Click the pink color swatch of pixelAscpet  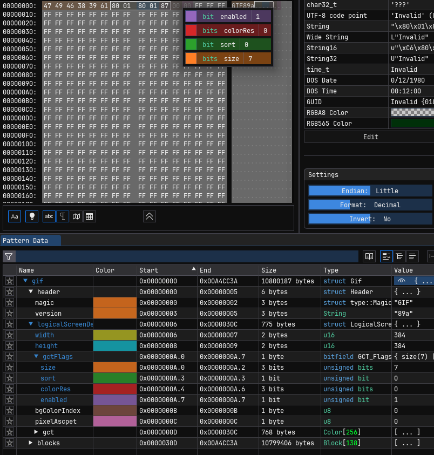(x=115, y=422)
